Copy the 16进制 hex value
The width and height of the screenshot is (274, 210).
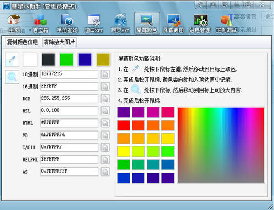(x=105, y=87)
